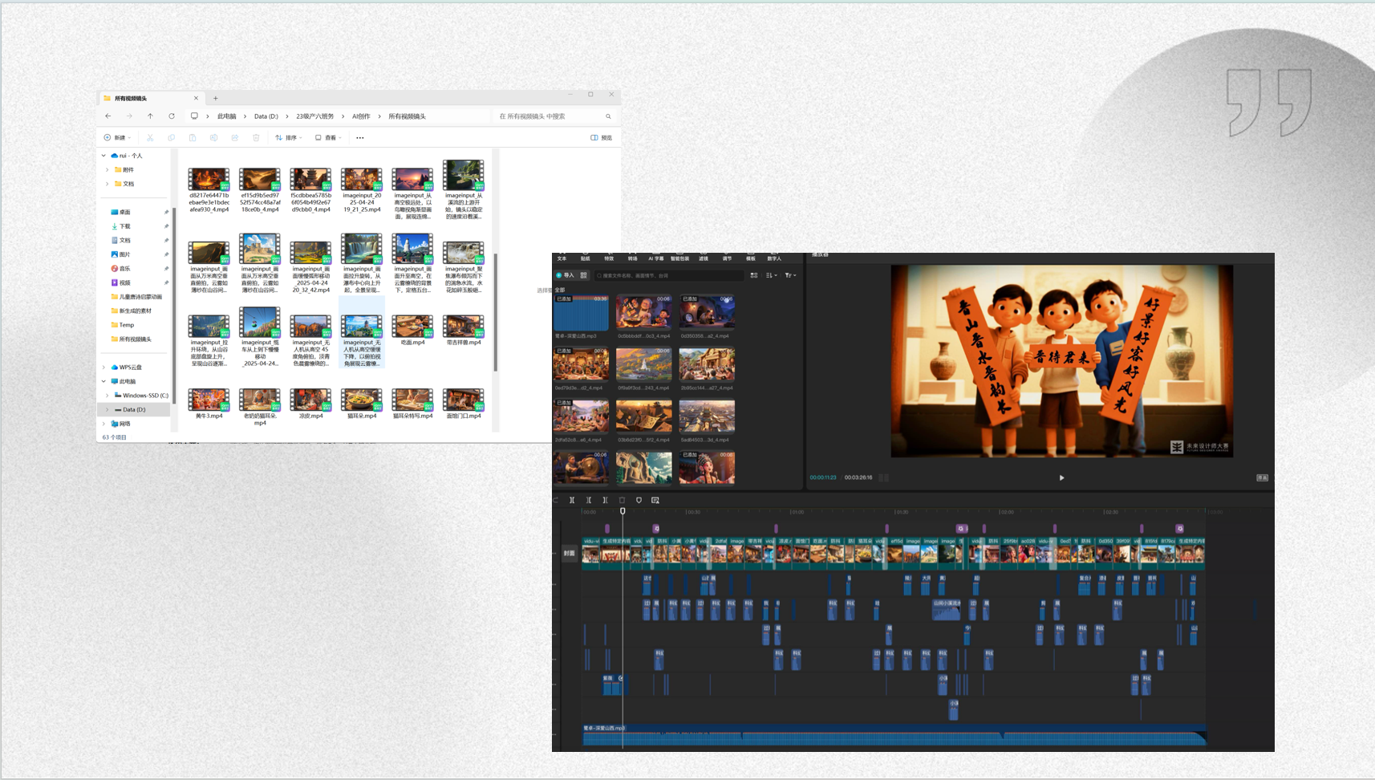
Task: Click the grid layout icon beside 导入
Action: coord(583,275)
